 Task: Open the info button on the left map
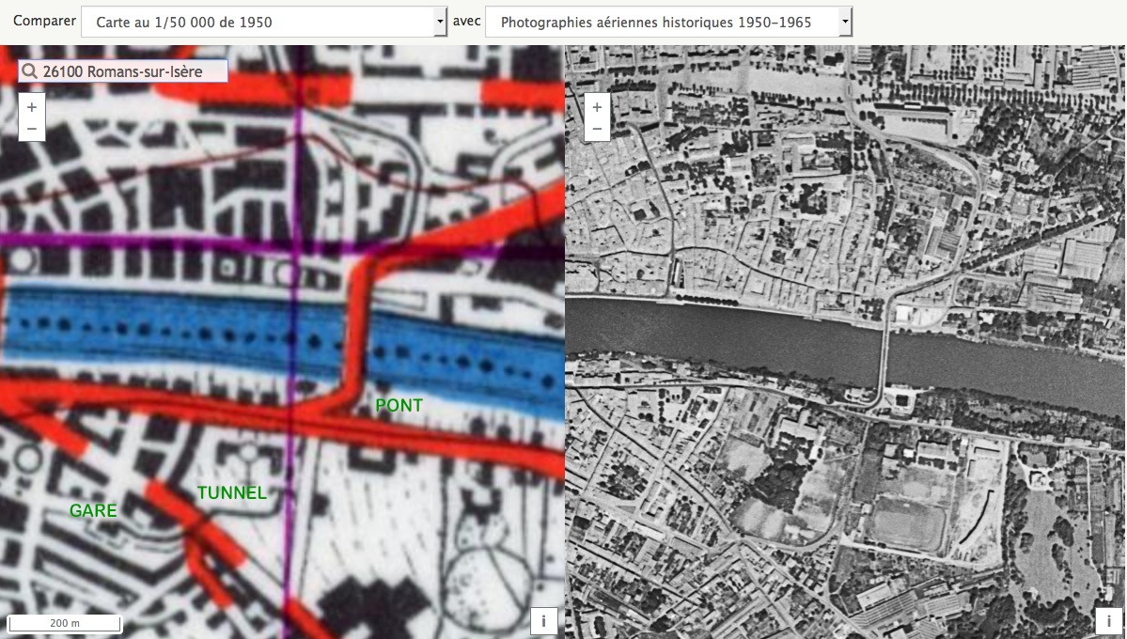pyautogui.click(x=544, y=621)
